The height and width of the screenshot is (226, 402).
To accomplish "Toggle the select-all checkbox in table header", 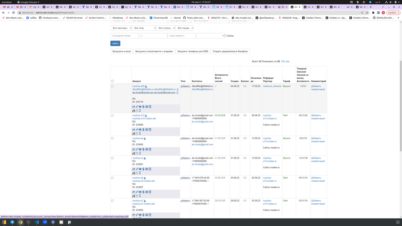I will pyautogui.click(x=113, y=81).
